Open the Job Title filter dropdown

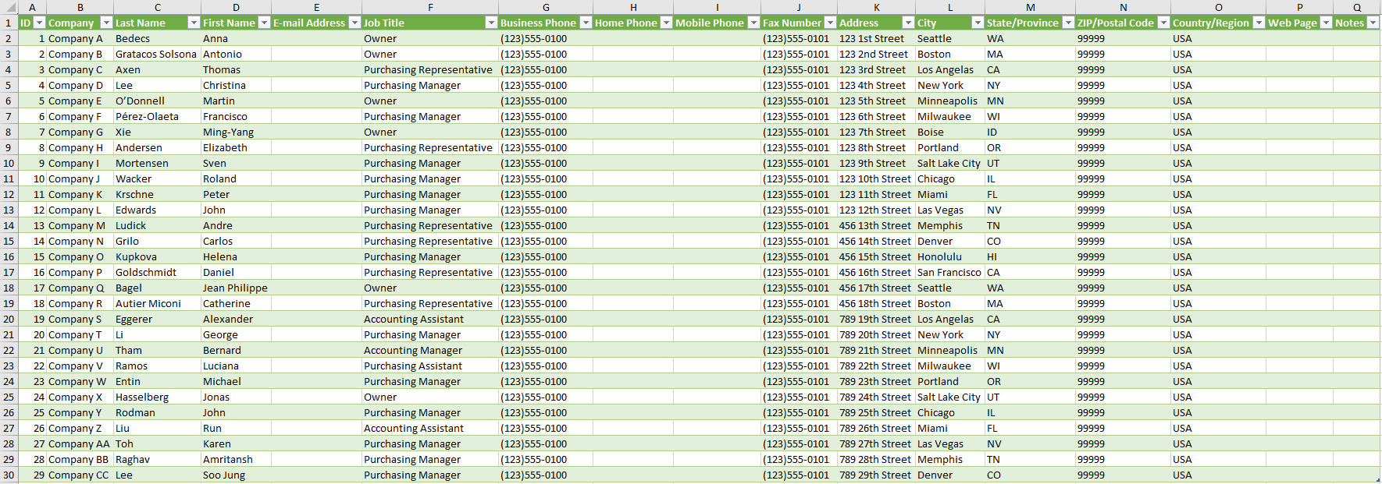(x=491, y=23)
